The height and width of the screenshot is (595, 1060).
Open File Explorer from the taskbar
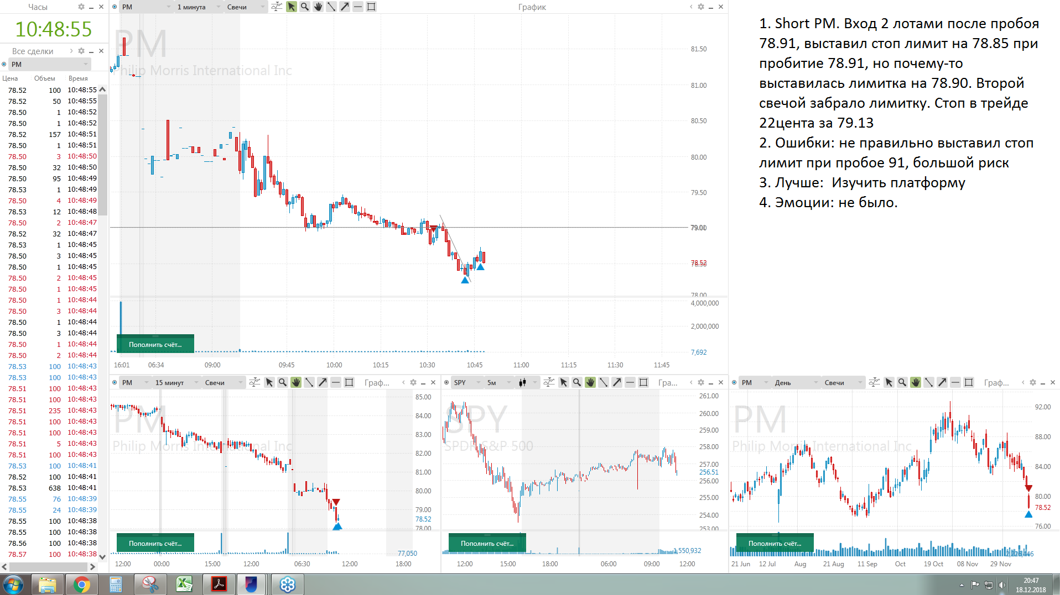coord(48,585)
